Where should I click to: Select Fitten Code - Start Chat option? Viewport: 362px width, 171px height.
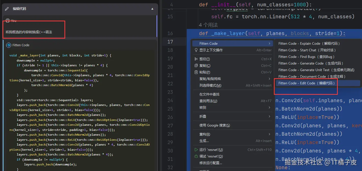[318, 50]
